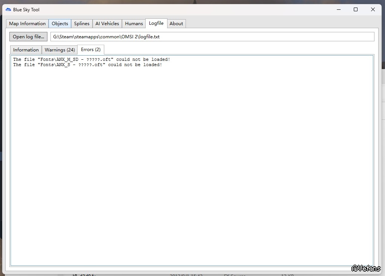Select the AI Vehicles tab
Screen dimensions: 385x276
(x=107, y=24)
